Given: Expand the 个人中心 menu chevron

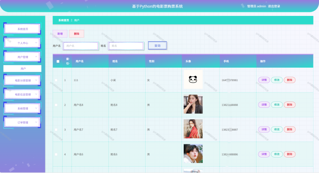Looking at the screenshot, I should 36,43.
